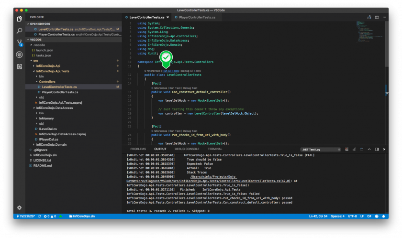Switch to the Debug Console tab
The width and height of the screenshot is (402, 238).
187,149
